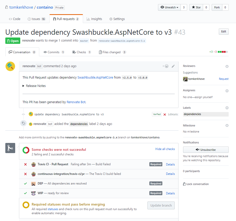
Task: Open the Unwatch dropdown
Action: [x=169, y=7]
